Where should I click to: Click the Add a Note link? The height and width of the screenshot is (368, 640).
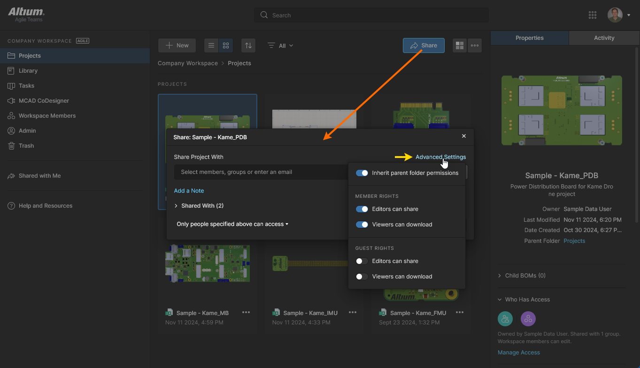coord(189,191)
